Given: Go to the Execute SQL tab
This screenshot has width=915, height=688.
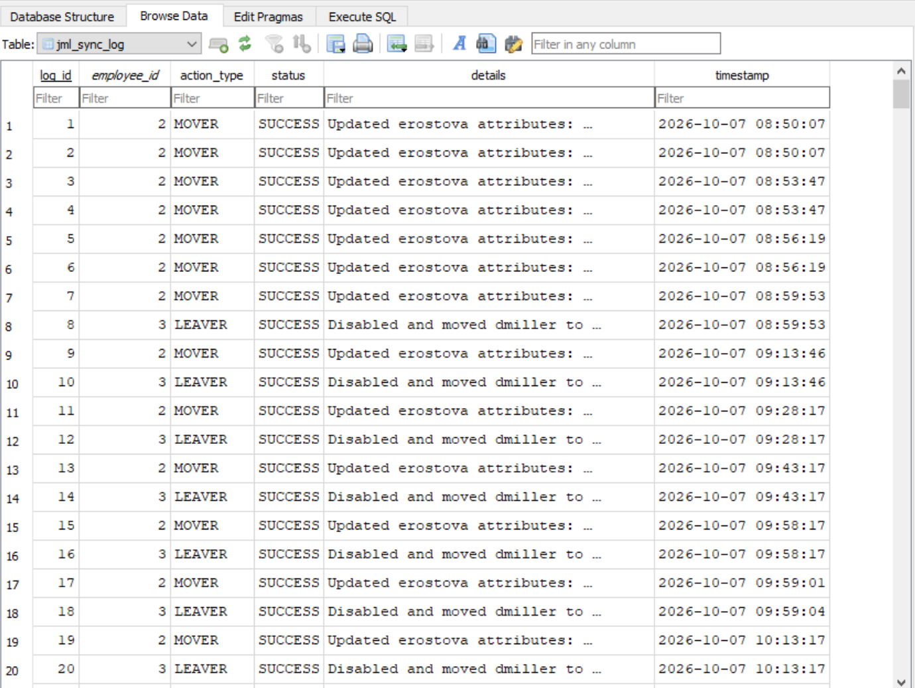Looking at the screenshot, I should click(x=362, y=17).
